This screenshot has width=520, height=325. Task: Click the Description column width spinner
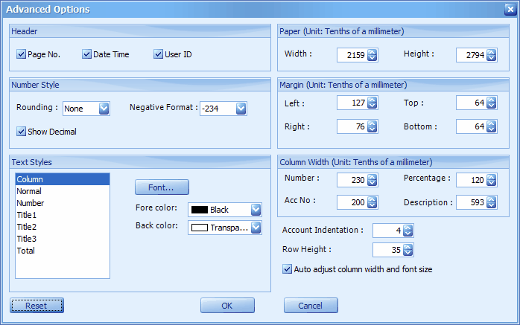pos(491,202)
